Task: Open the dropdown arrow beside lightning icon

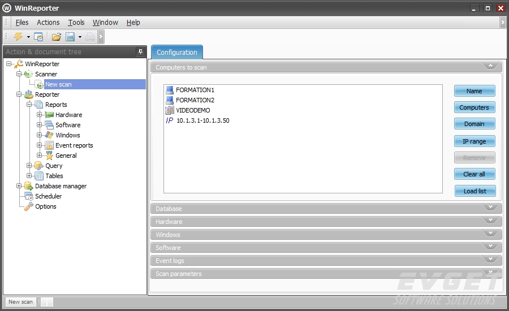Action: [29, 37]
